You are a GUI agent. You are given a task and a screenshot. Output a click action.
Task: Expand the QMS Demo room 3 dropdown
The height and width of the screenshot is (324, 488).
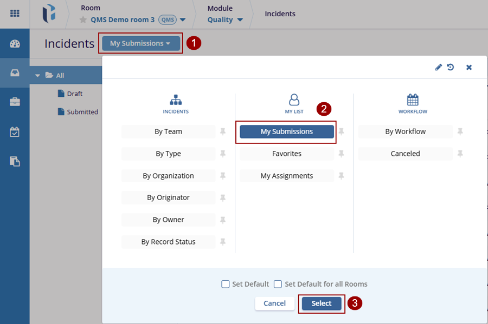click(x=183, y=20)
